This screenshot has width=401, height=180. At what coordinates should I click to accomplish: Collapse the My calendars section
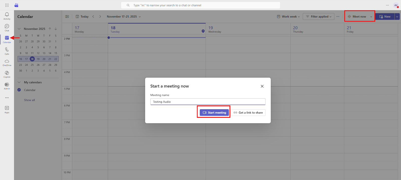pyautogui.click(x=19, y=82)
